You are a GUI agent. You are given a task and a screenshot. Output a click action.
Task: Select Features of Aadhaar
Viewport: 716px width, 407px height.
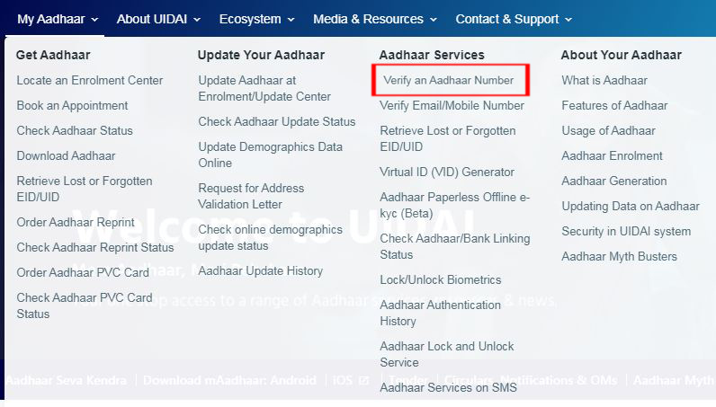(x=614, y=105)
